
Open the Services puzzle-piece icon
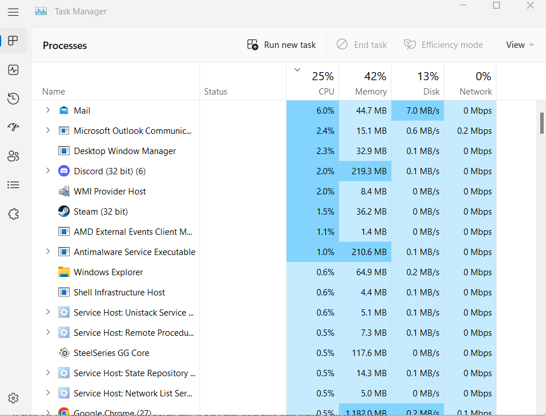pyautogui.click(x=13, y=214)
